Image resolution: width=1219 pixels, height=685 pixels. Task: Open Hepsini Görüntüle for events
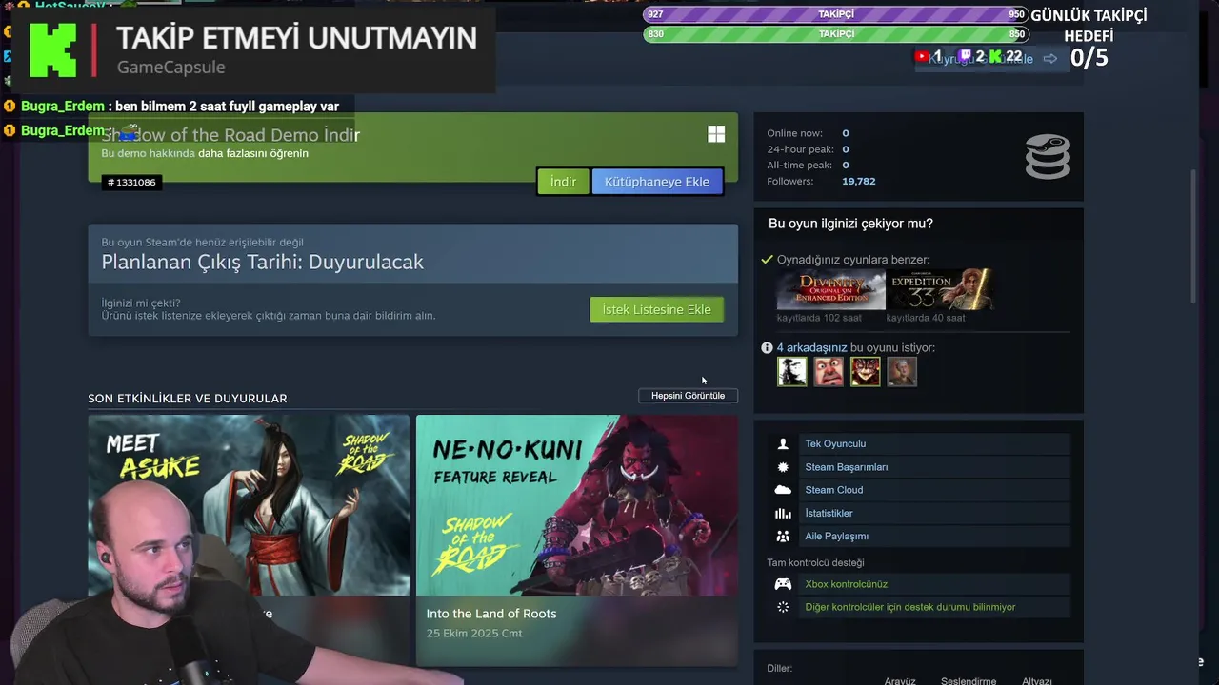coord(688,396)
